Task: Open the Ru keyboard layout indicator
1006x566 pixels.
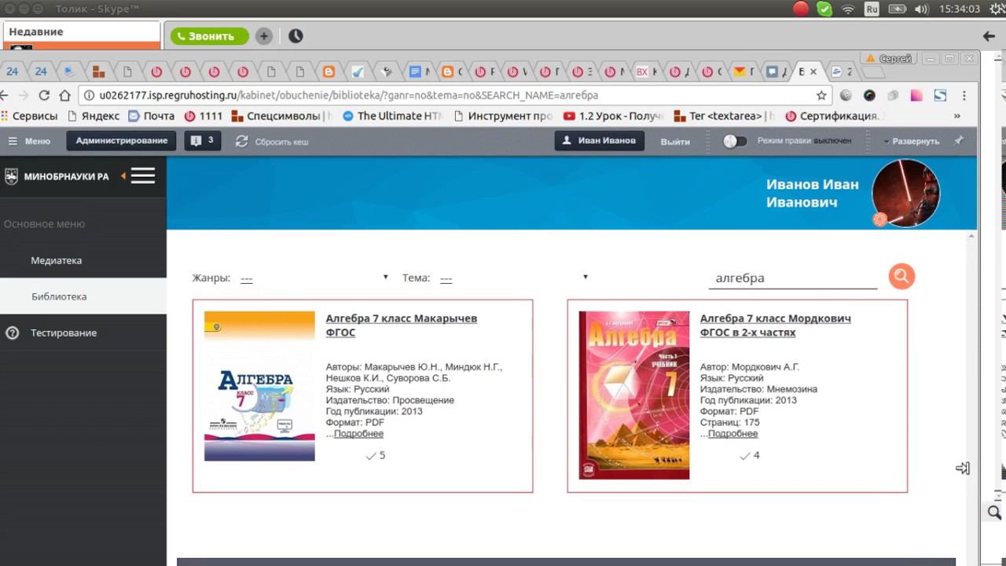Action: point(872,9)
